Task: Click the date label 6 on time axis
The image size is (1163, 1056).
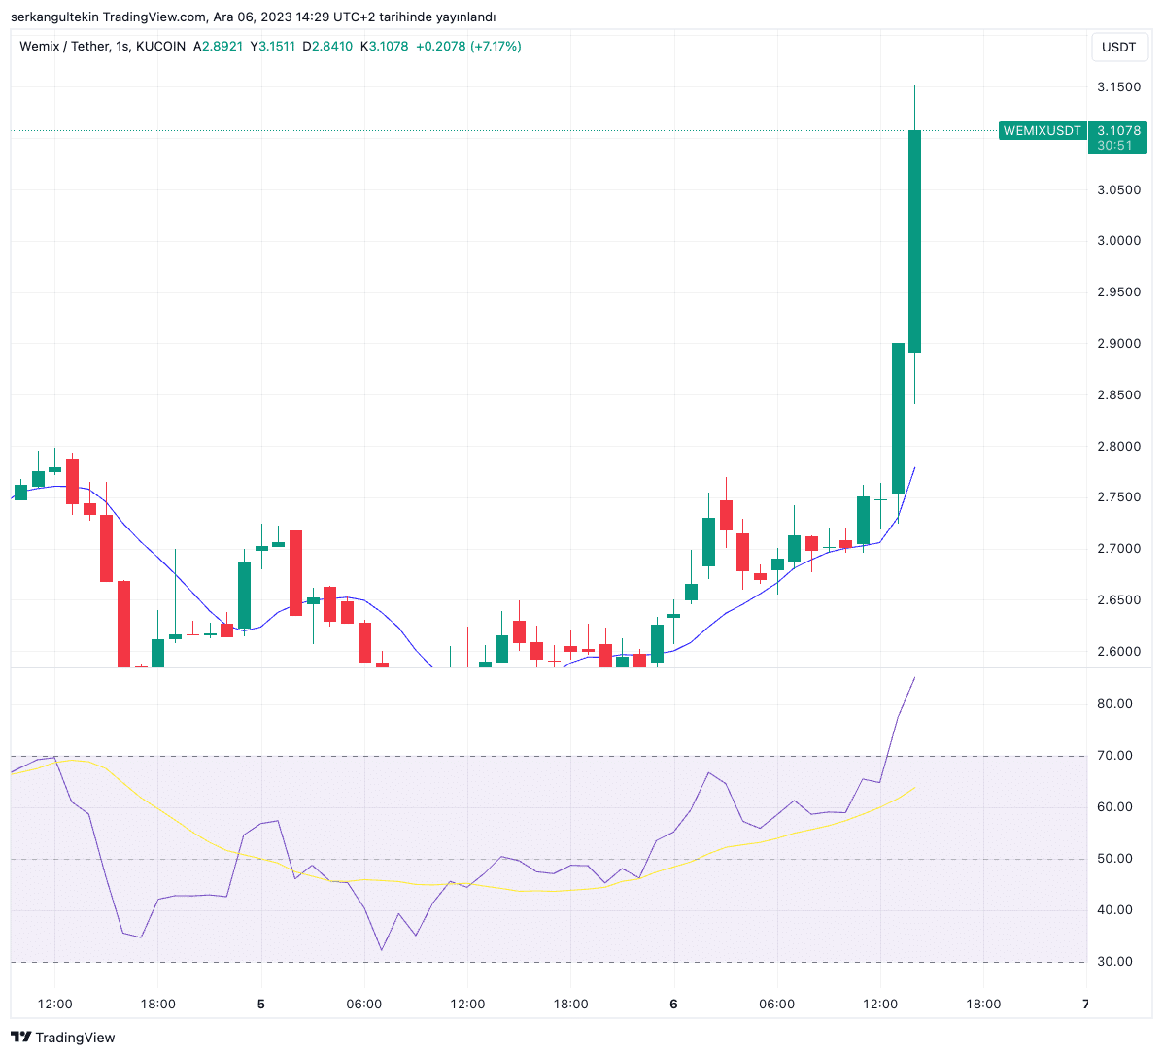Action: [673, 1004]
